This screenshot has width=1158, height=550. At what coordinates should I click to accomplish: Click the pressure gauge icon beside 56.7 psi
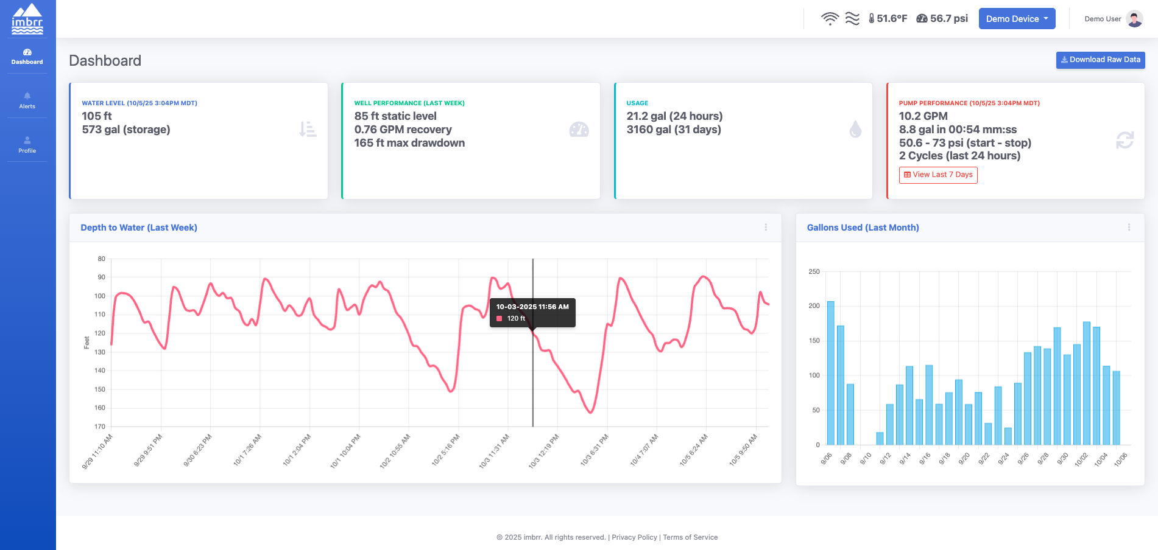tap(921, 18)
